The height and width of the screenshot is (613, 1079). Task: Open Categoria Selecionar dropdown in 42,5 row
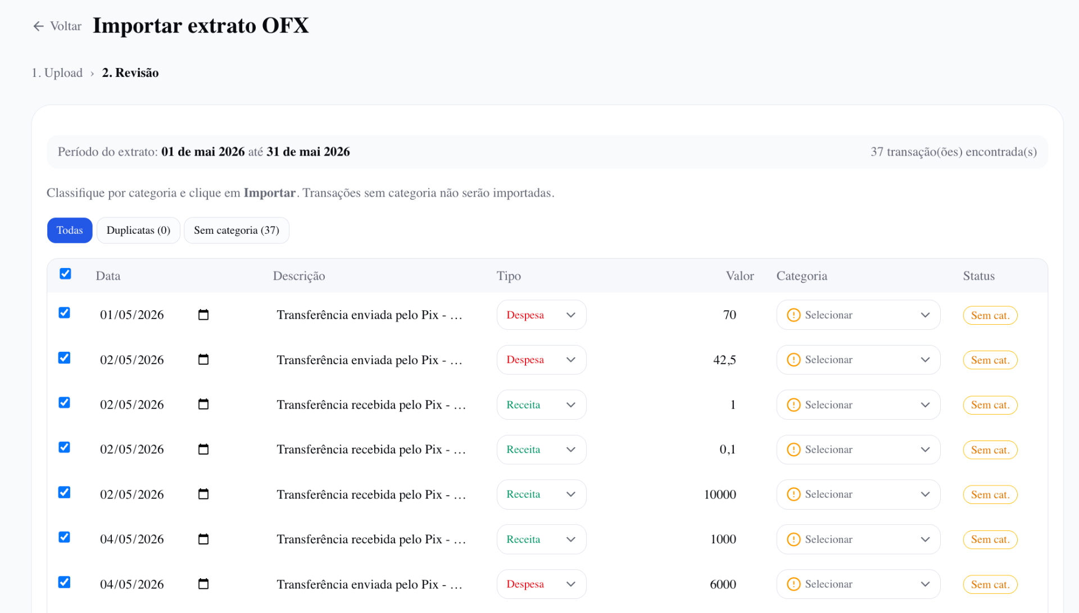tap(858, 360)
